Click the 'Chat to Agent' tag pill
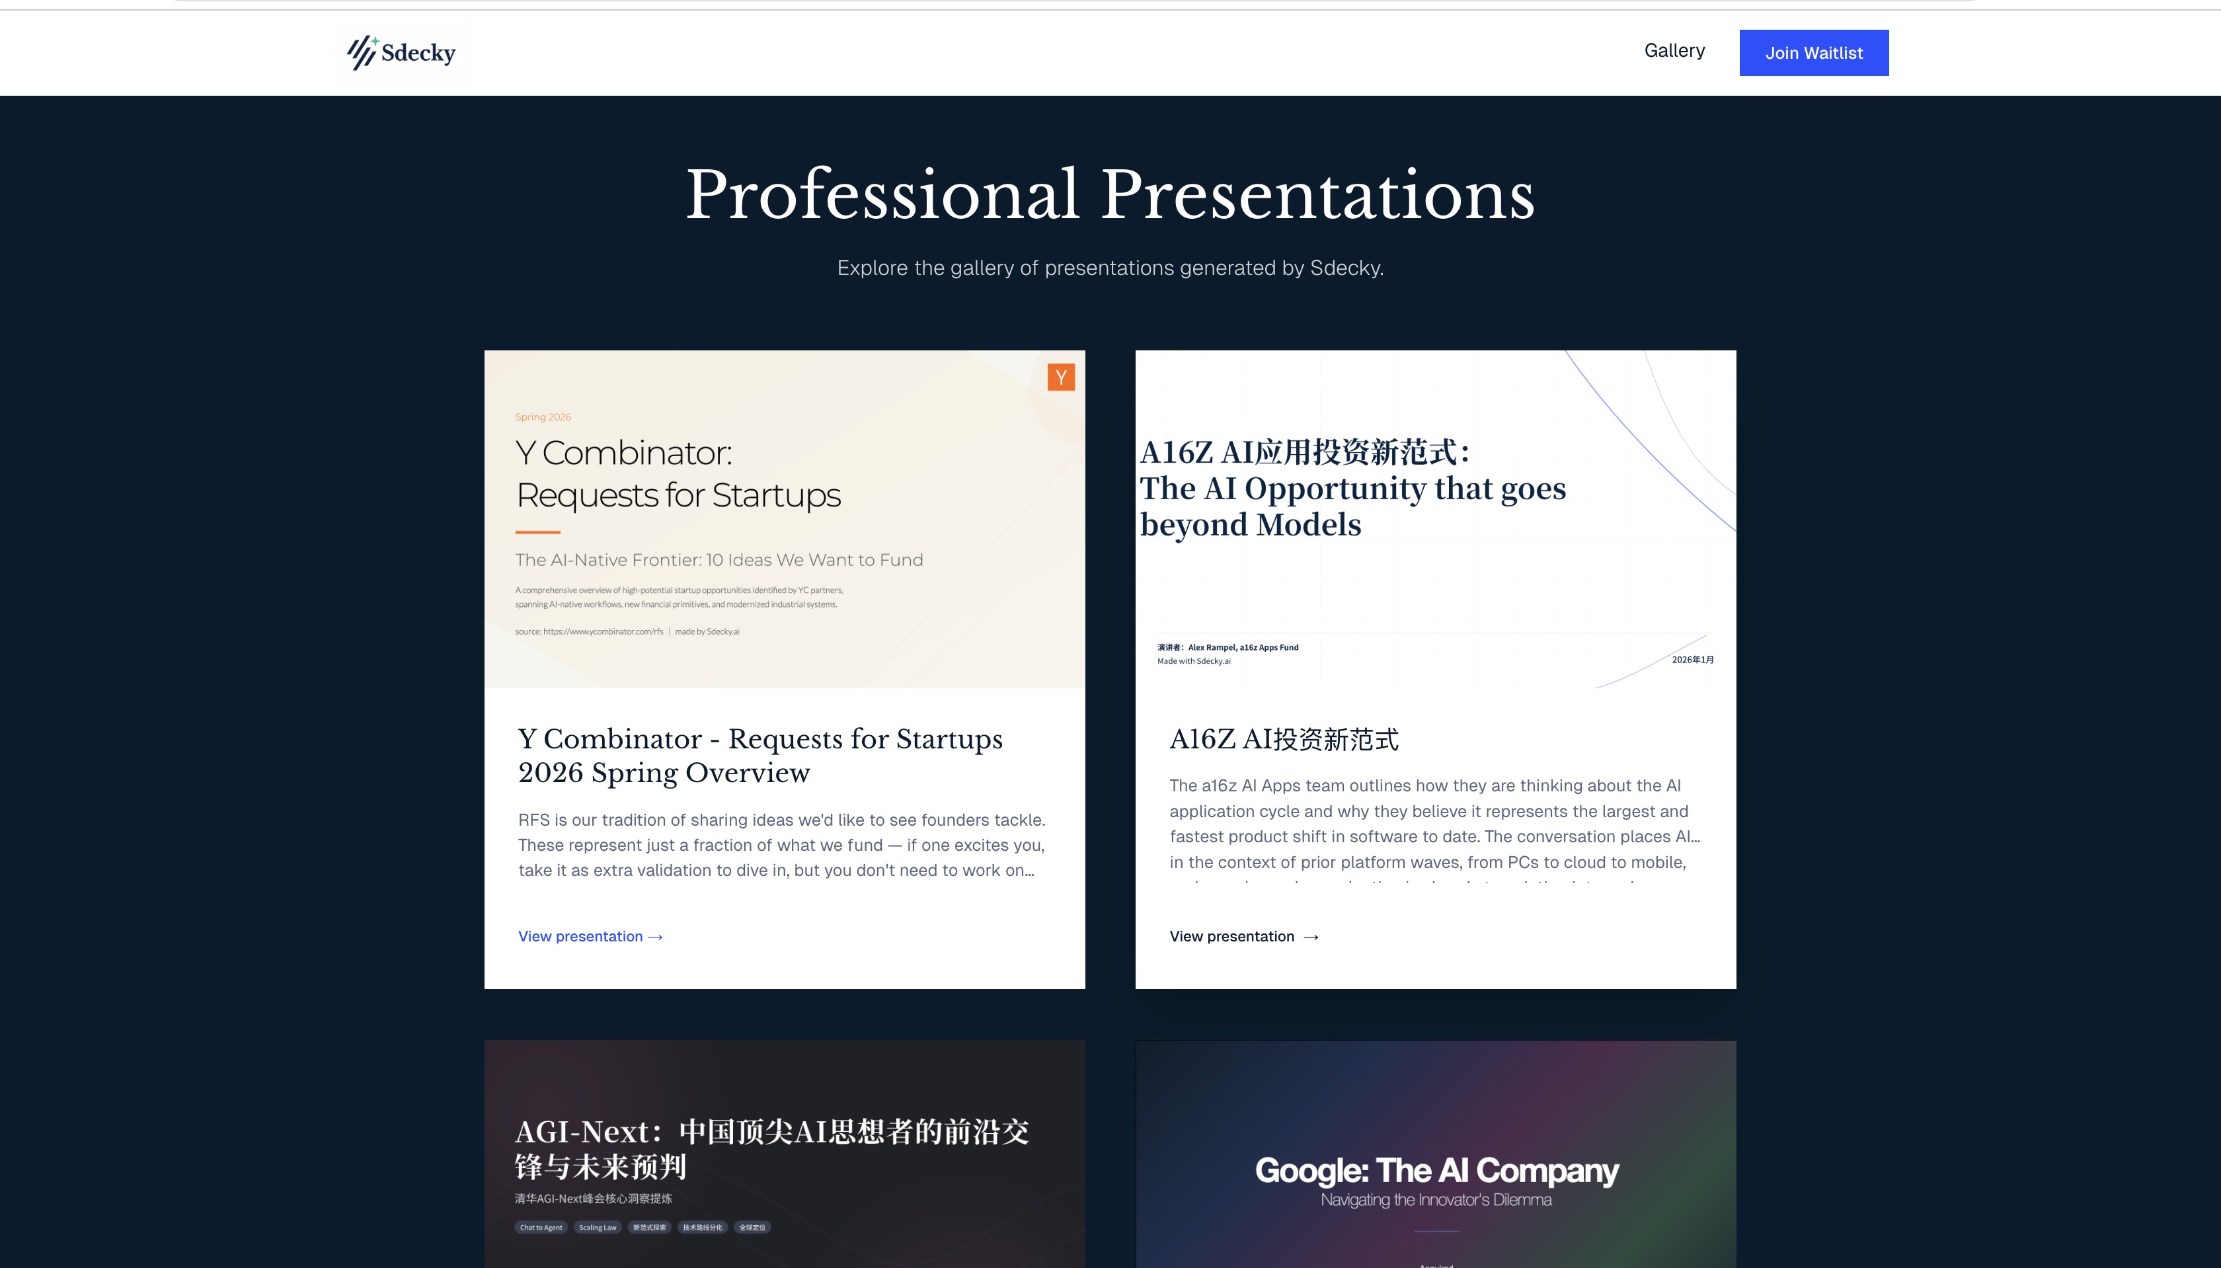The height and width of the screenshot is (1268, 2221). [x=541, y=1227]
